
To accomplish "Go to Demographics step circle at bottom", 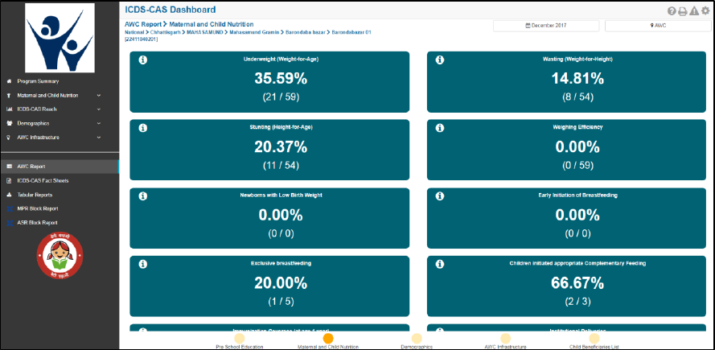I will (x=417, y=339).
